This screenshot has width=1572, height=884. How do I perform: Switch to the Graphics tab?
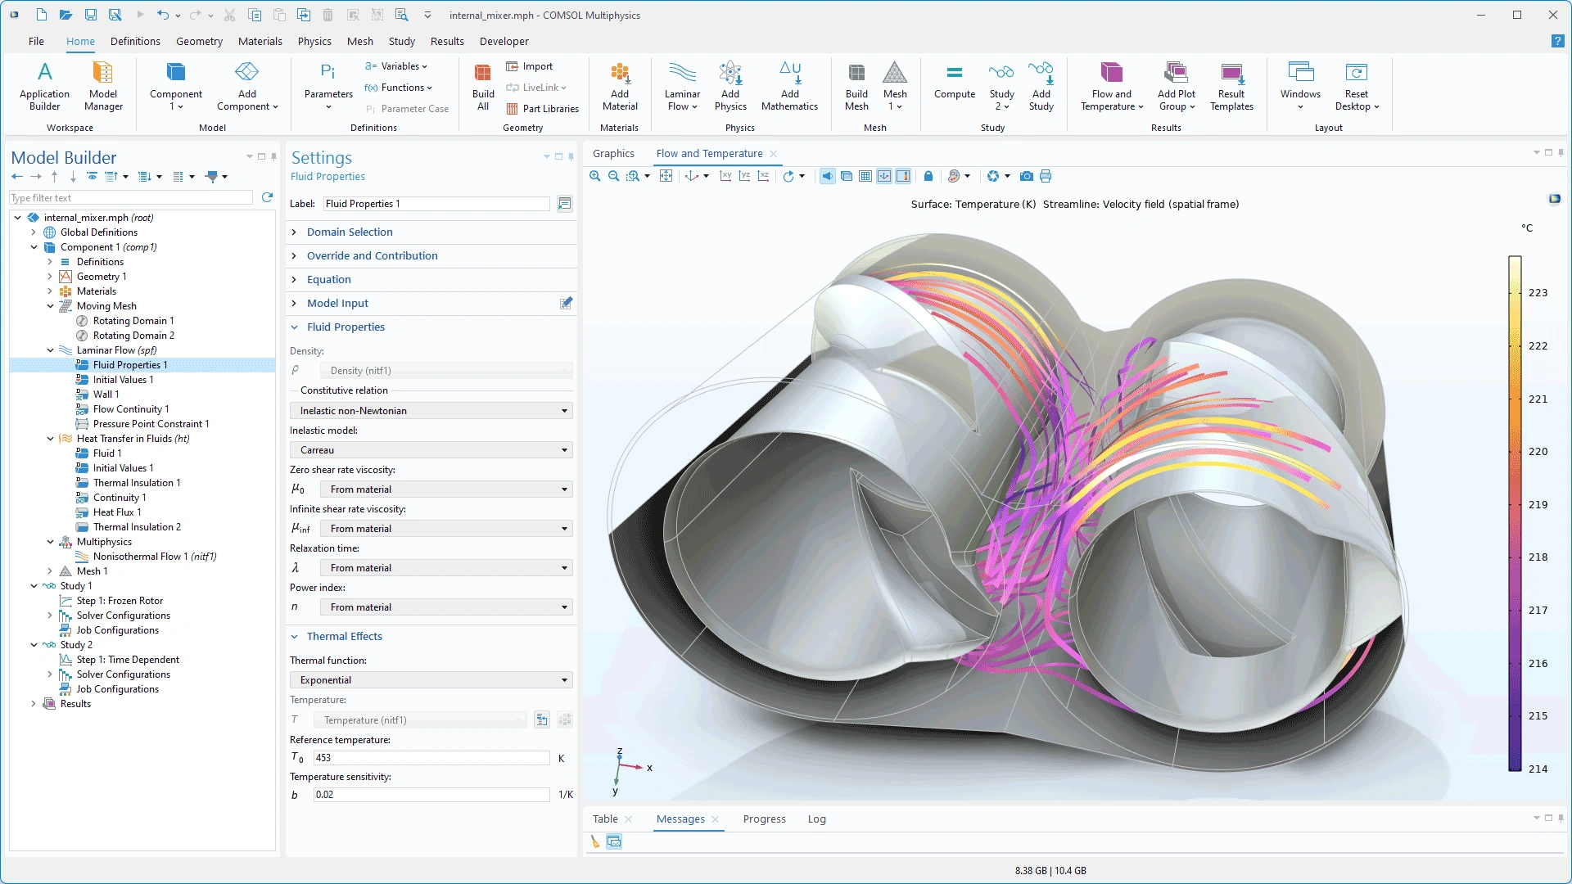613,154
